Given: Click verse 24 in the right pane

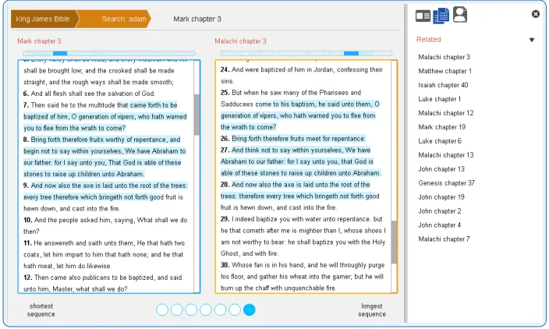Looking at the screenshot, I should point(302,76).
